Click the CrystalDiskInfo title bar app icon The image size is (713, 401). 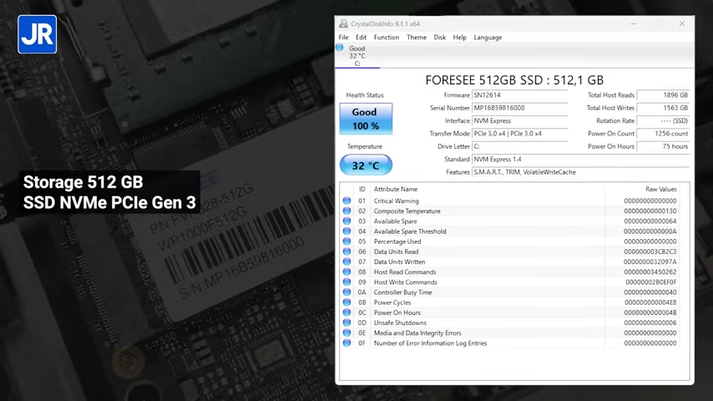(343, 23)
